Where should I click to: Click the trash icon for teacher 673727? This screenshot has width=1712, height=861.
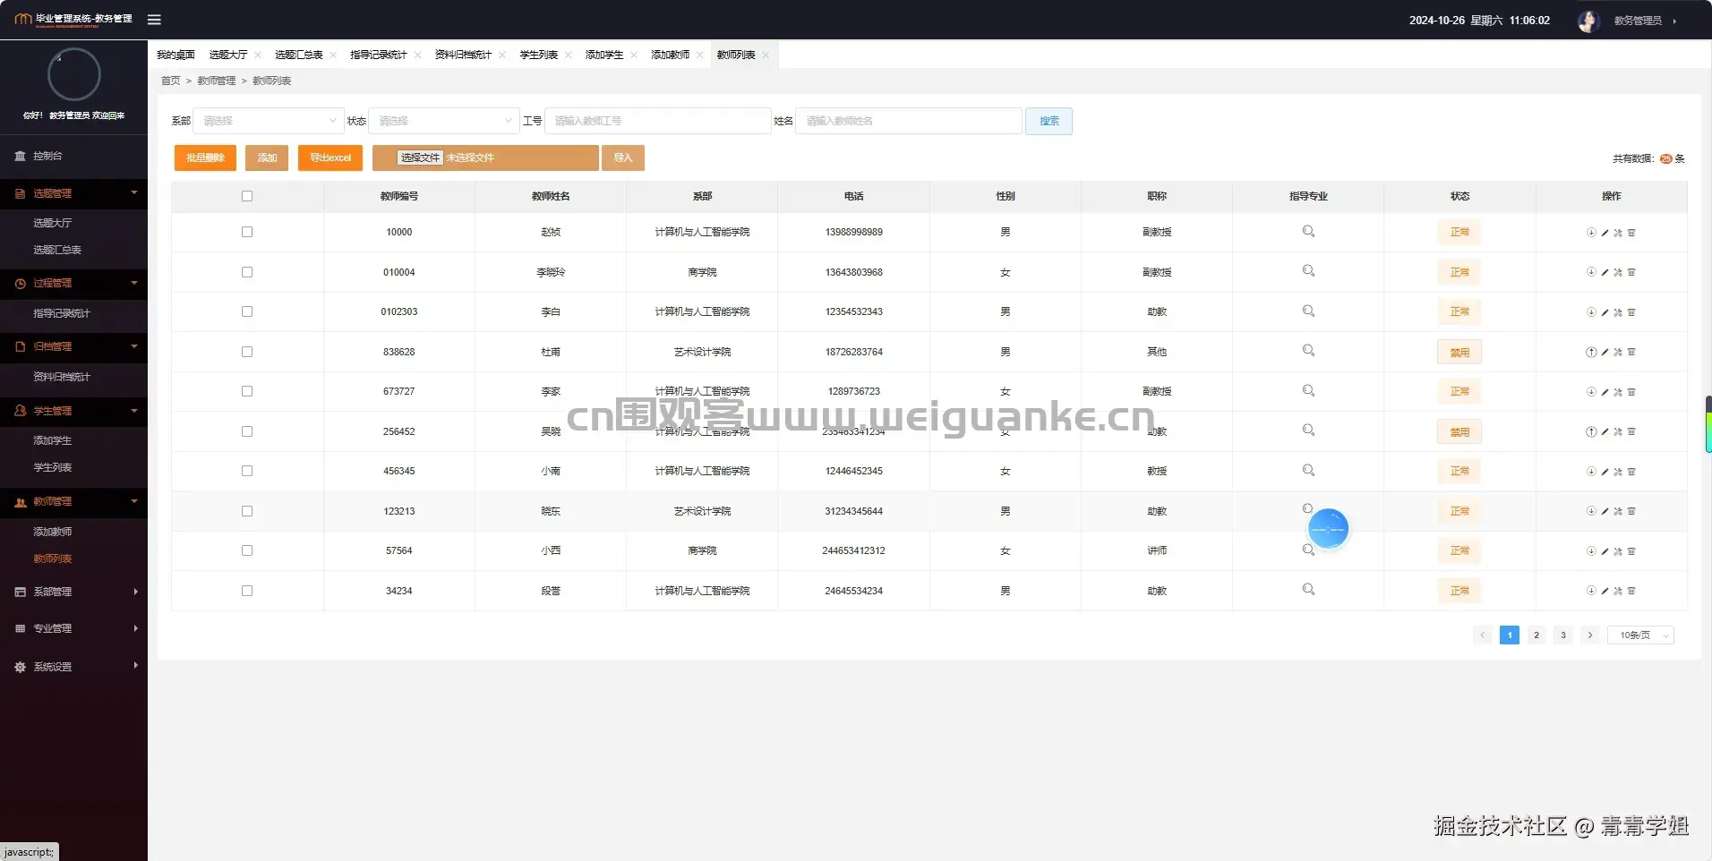click(x=1631, y=392)
